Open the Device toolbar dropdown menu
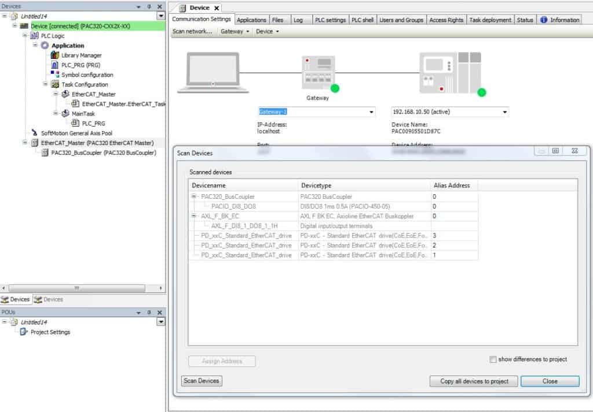593x412 pixels. pyautogui.click(x=267, y=31)
